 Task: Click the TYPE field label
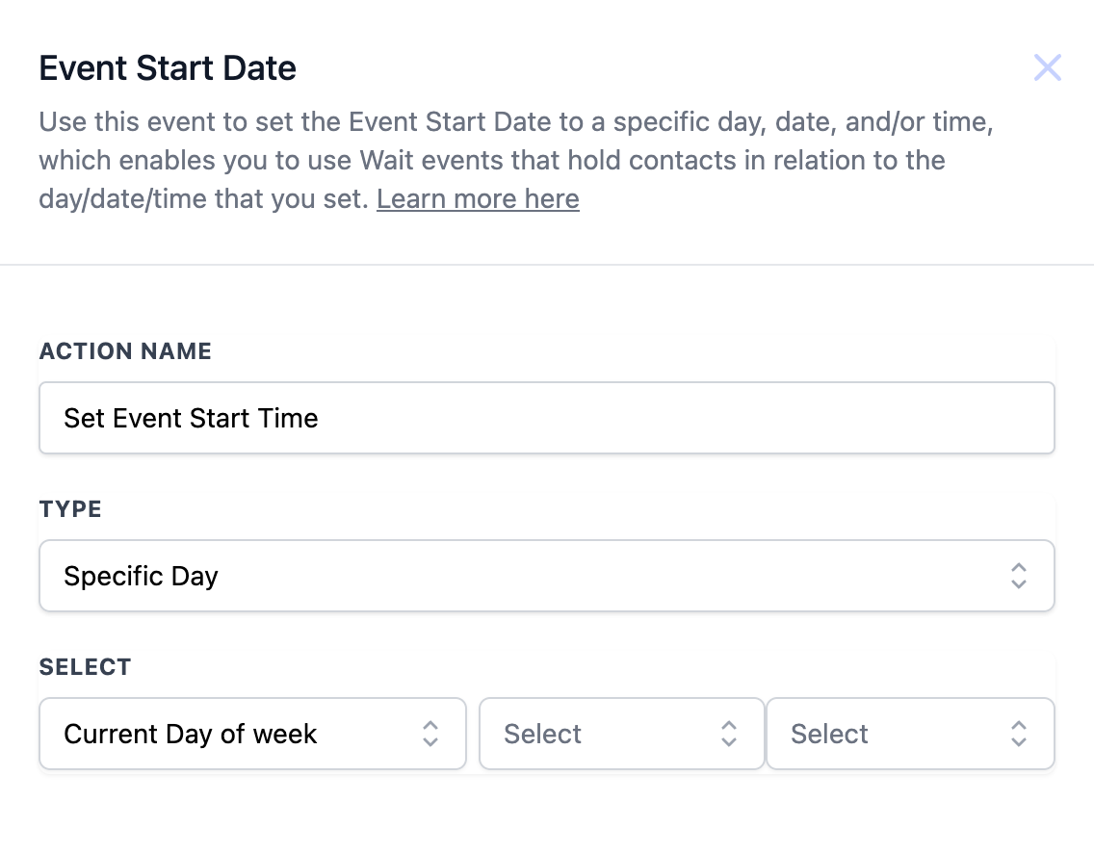(70, 509)
